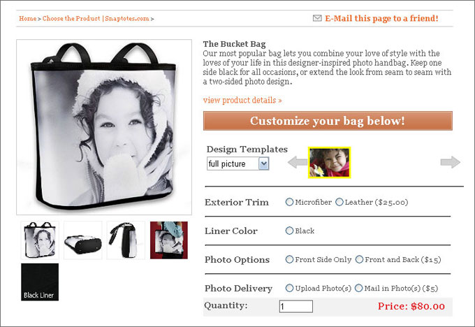Click the Home breadcrumb link
The image size is (475, 327).
[x=27, y=18]
